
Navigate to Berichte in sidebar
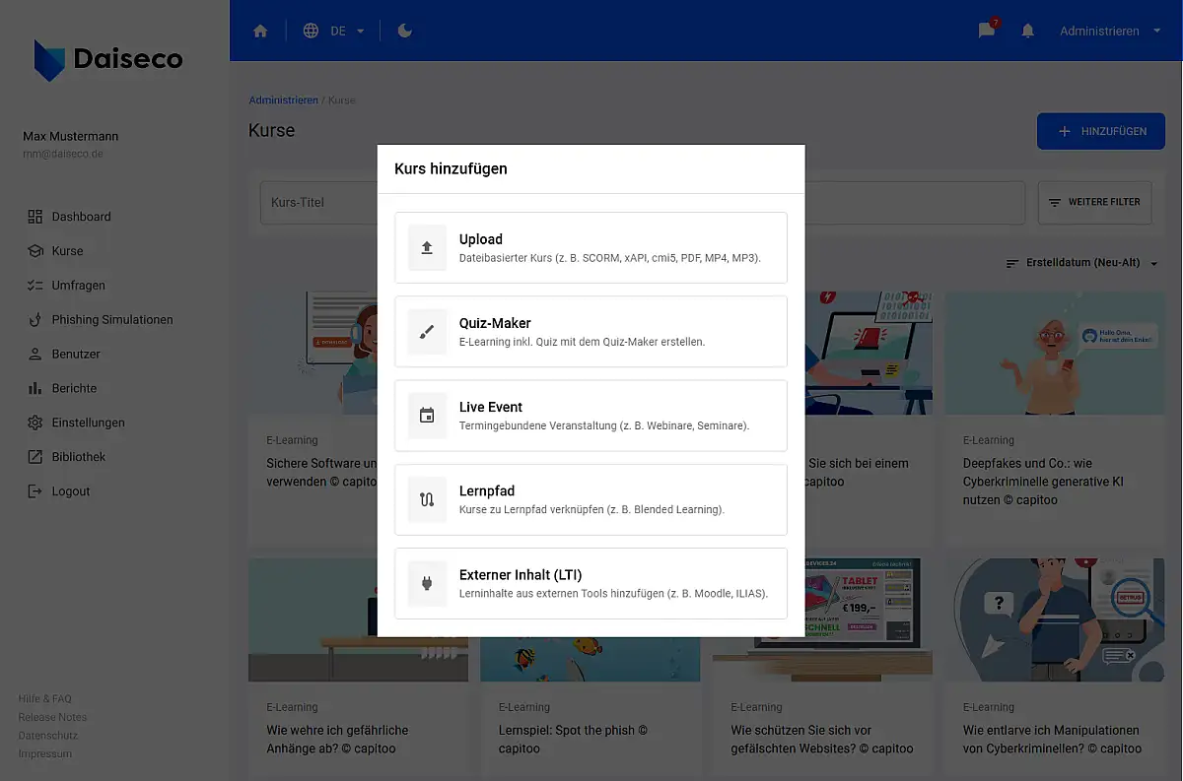pyautogui.click(x=74, y=388)
